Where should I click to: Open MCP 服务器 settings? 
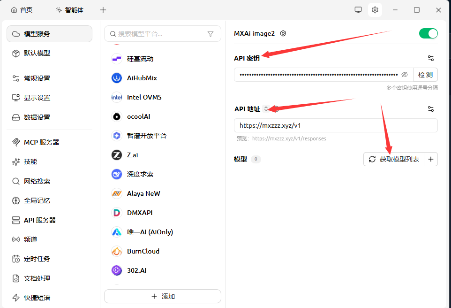(x=50, y=142)
